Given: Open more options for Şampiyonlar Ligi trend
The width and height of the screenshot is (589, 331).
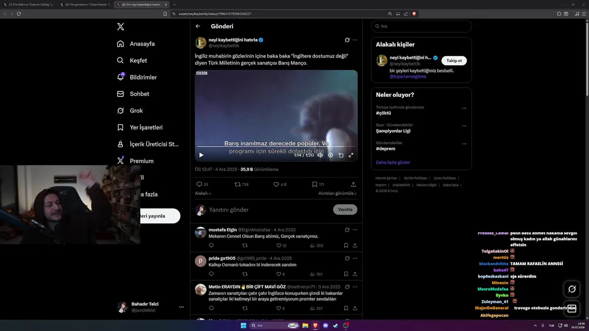Looking at the screenshot, I should tap(464, 126).
